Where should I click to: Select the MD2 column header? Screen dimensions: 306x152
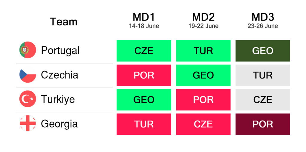[x=203, y=17]
